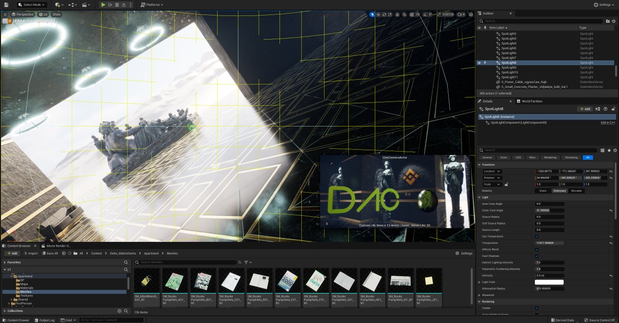
Task: Click the Stop simulation icon
Action: pyautogui.click(x=117, y=5)
